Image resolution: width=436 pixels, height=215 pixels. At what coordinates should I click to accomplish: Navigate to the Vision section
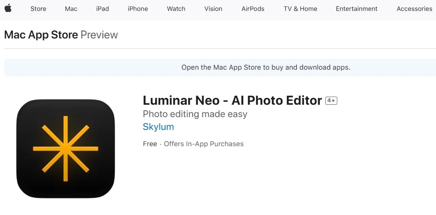213,9
